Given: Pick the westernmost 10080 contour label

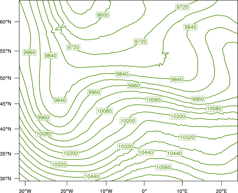Looking at the screenshot, I should click(x=44, y=134).
